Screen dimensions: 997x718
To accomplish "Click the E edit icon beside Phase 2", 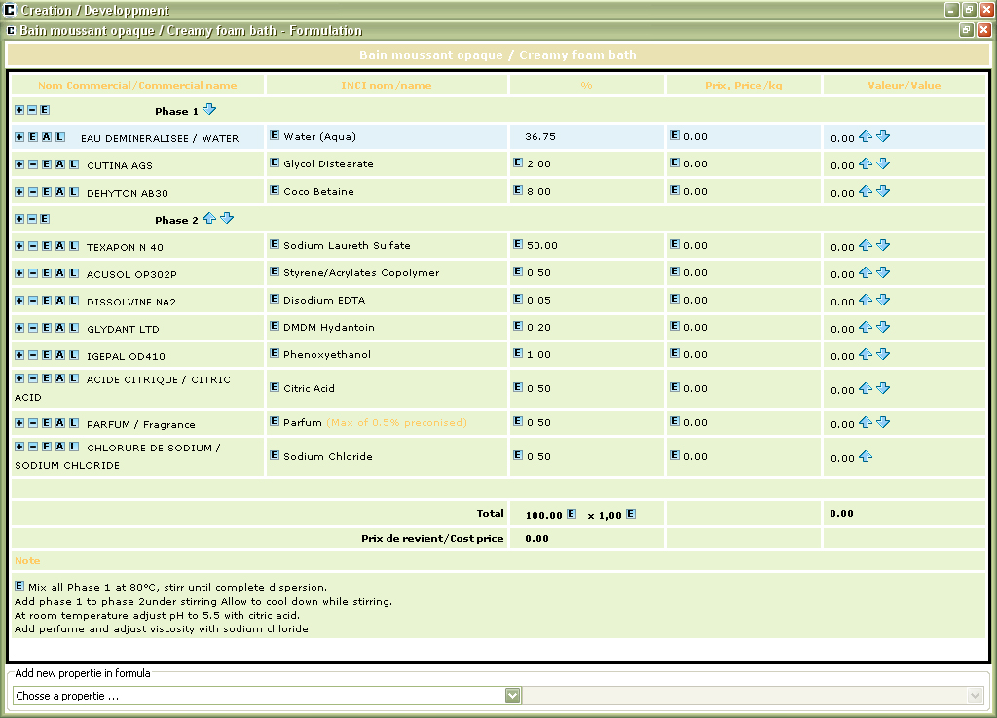I will [45, 219].
